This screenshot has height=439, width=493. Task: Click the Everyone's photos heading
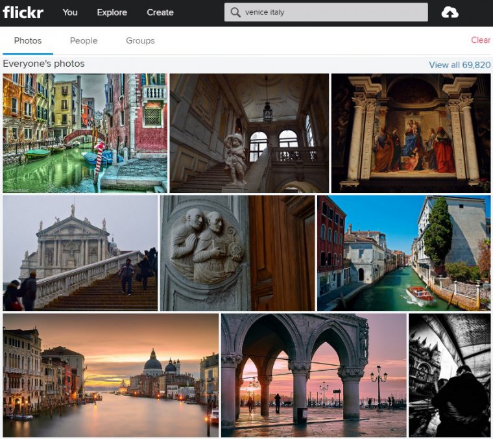click(43, 64)
